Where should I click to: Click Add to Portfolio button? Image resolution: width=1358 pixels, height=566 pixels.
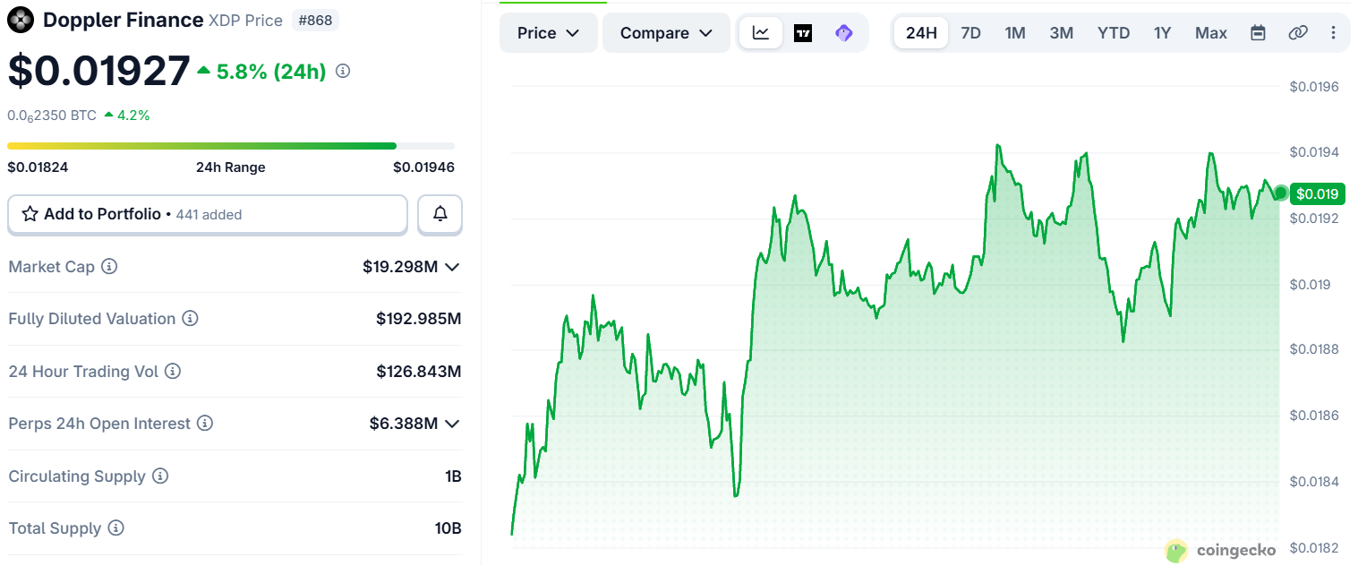(208, 214)
